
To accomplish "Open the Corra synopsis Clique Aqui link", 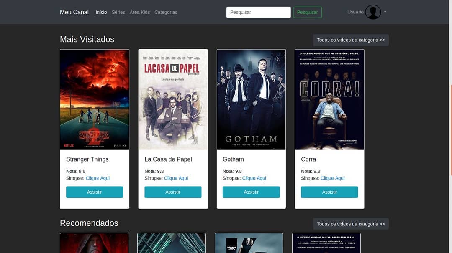I will 332,178.
